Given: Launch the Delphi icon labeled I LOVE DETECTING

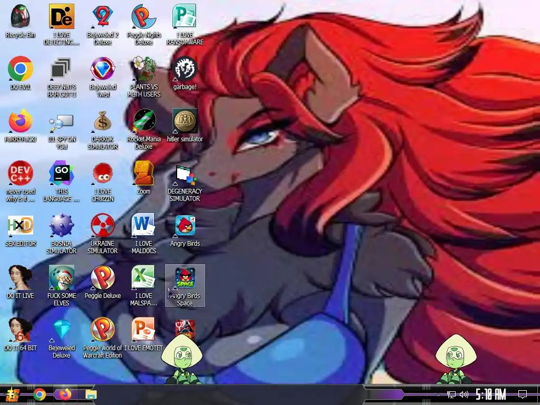Looking at the screenshot, I should (61, 16).
